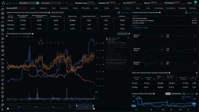Open the bulleted list icon in the sidebar
Viewport: 199px width, 112px height.
pyautogui.click(x=2, y=42)
